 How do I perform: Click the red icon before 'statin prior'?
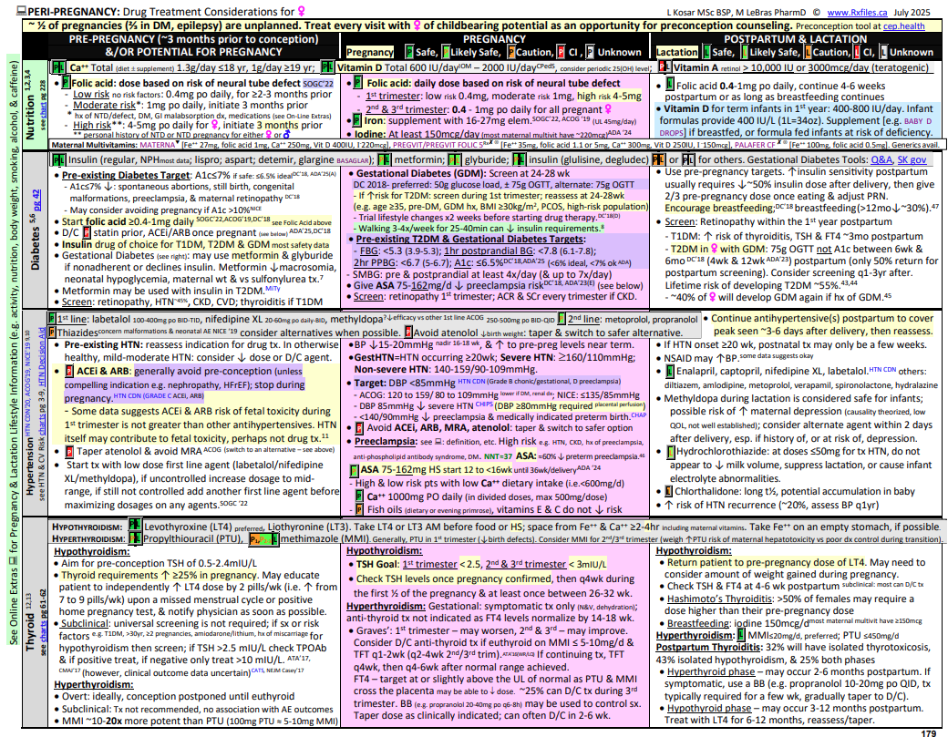[x=87, y=232]
